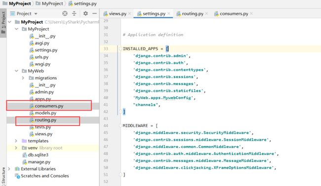Select apps.py in the project tree
Viewport: 321px width, 186px height.
(43, 99)
